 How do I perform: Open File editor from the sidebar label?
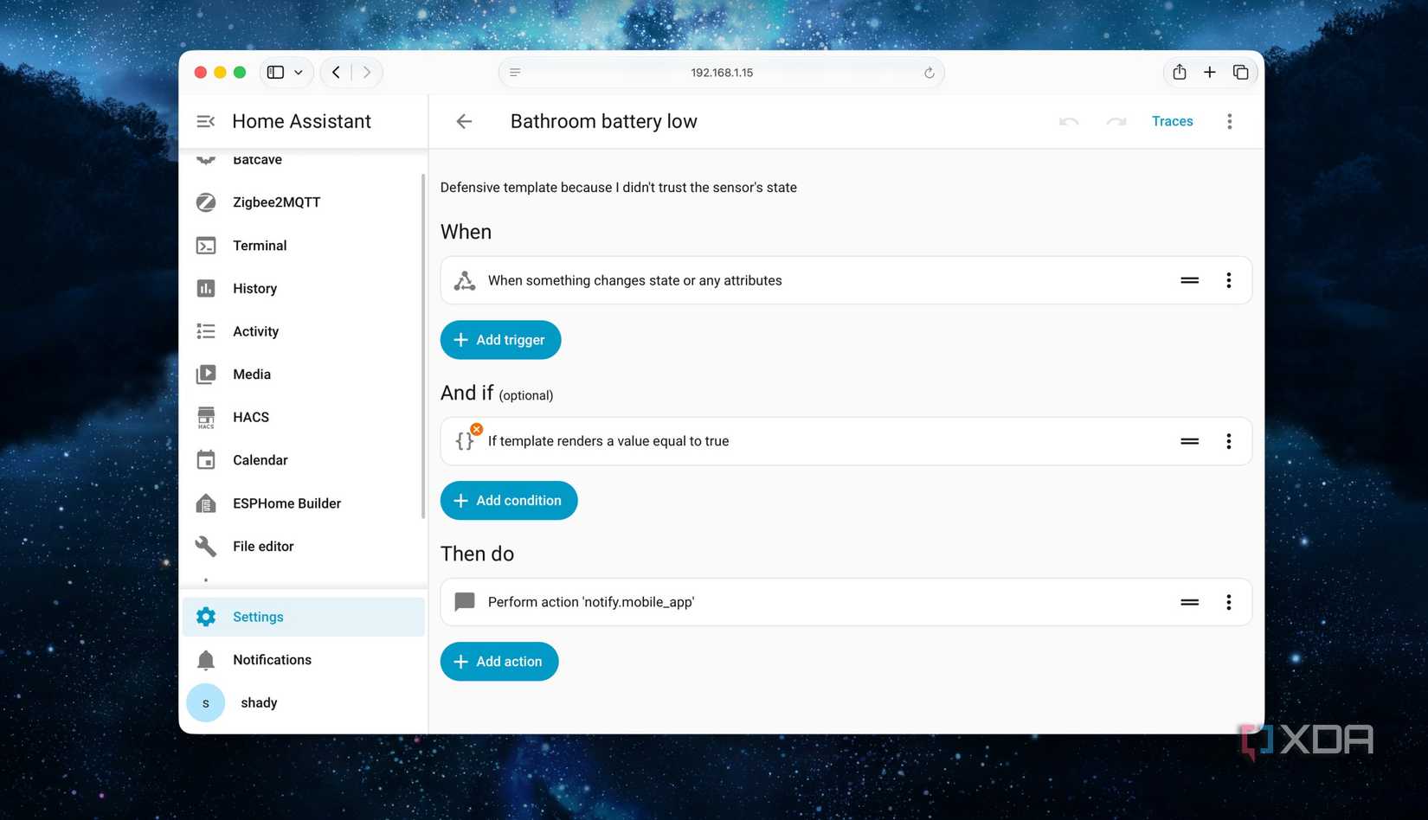pyautogui.click(x=263, y=547)
